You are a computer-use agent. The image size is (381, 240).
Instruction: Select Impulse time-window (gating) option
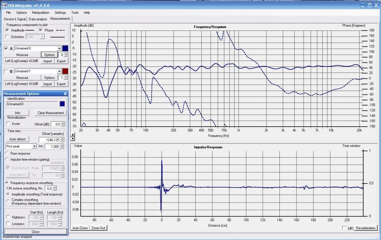tap(7, 159)
